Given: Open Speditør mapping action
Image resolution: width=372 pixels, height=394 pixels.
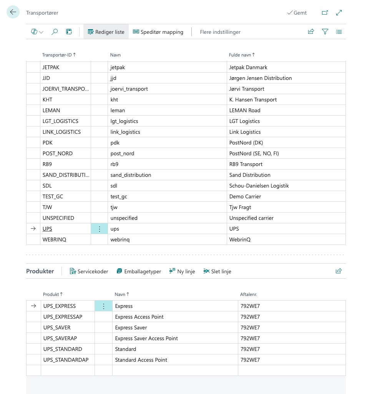Looking at the screenshot, I should 158,32.
